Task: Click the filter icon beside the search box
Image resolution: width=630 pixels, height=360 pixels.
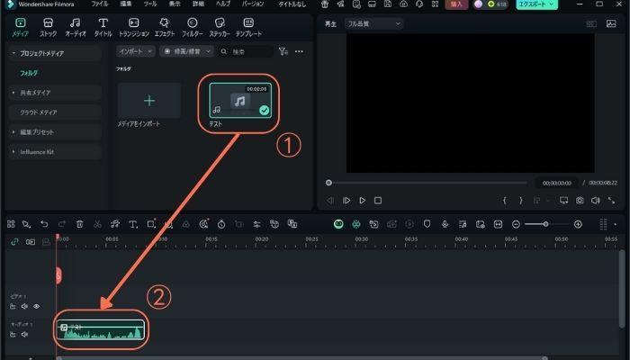Action: tap(283, 51)
